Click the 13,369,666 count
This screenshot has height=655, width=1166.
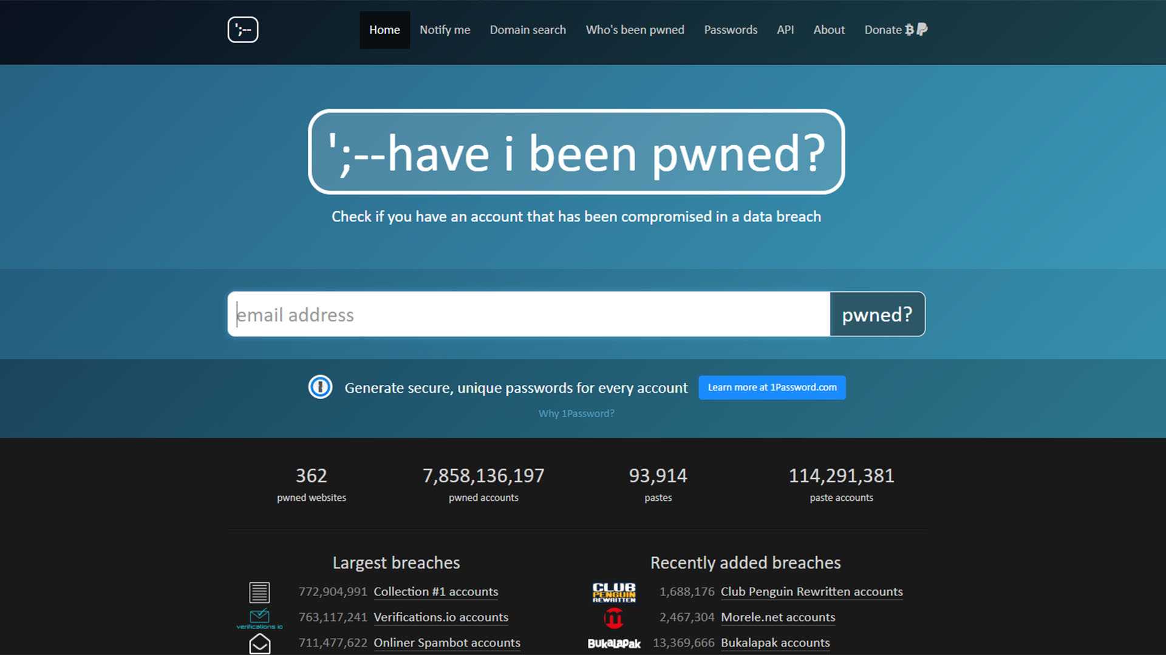point(683,643)
